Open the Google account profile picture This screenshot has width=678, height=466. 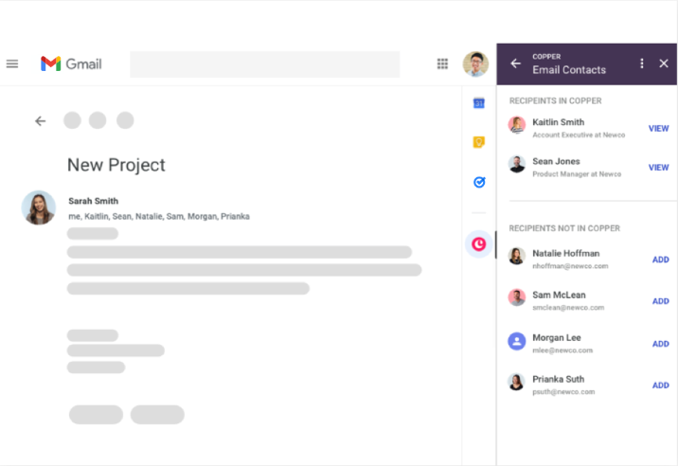click(x=475, y=64)
